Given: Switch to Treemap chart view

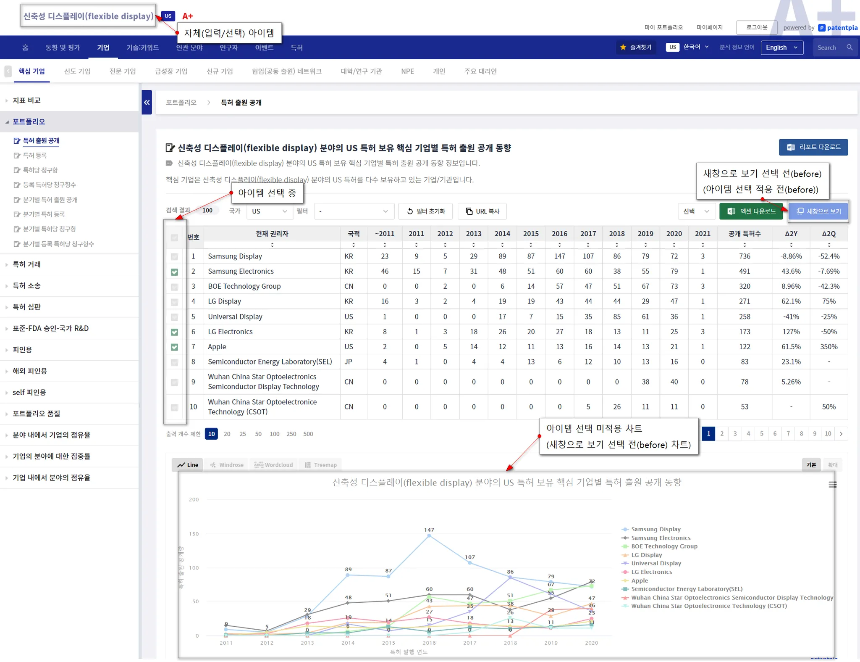Looking at the screenshot, I should 321,465.
